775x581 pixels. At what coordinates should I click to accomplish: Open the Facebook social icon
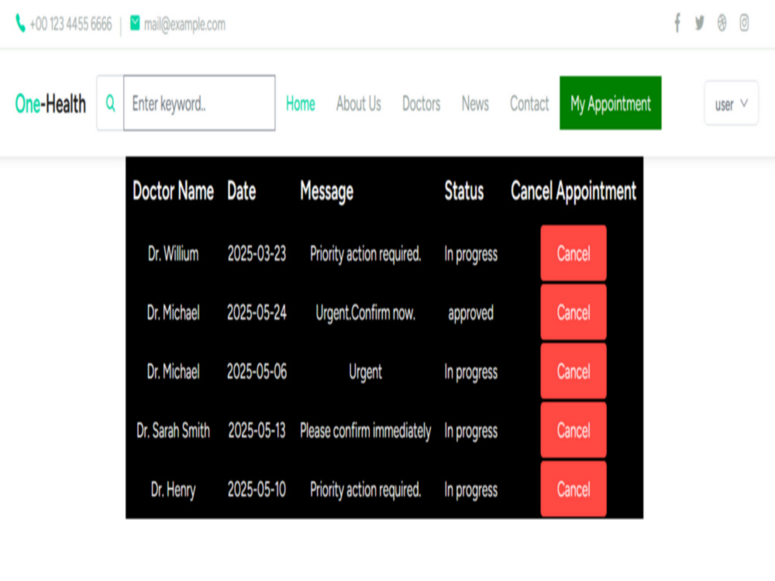click(677, 22)
